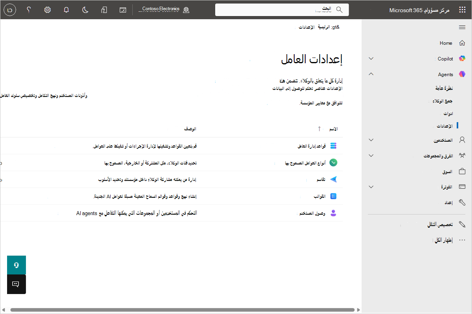Image resolution: width=472 pixels, height=314 pixels.
Task: Click the templates blue icon
Action: [334, 196]
